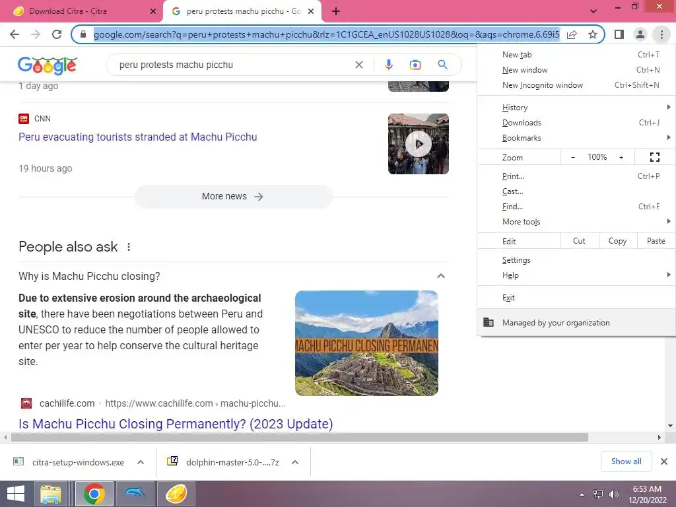676x507 pixels.
Task: Expand dolphin-master download options
Action: [295, 462]
